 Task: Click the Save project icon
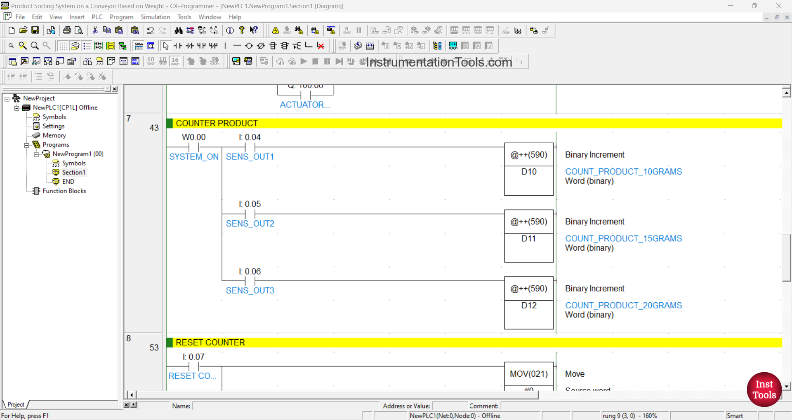[x=35, y=30]
